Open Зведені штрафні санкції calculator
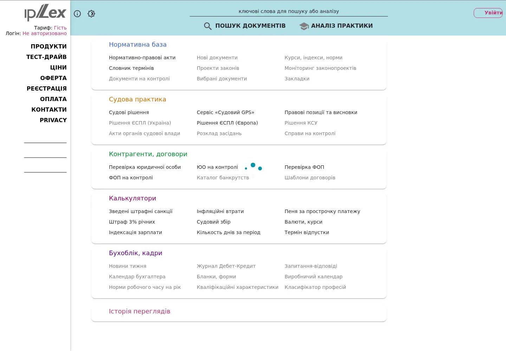This screenshot has width=506, height=351. point(141,211)
